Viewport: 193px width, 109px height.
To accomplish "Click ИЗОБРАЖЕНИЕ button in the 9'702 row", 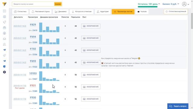I will [x=91, y=50].
